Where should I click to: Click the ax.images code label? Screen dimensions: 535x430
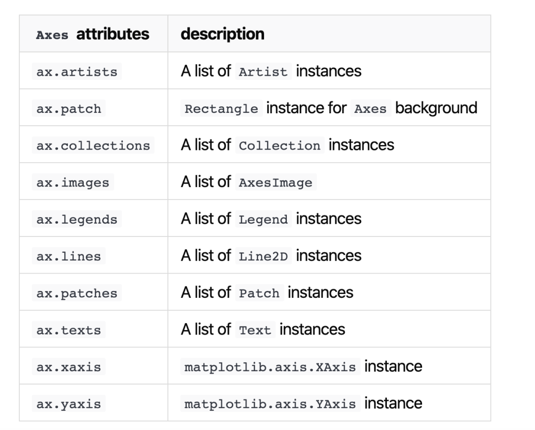72,183
